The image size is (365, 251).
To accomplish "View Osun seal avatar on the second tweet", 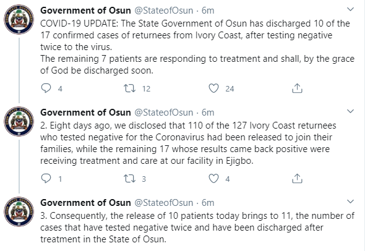I will [x=19, y=121].
